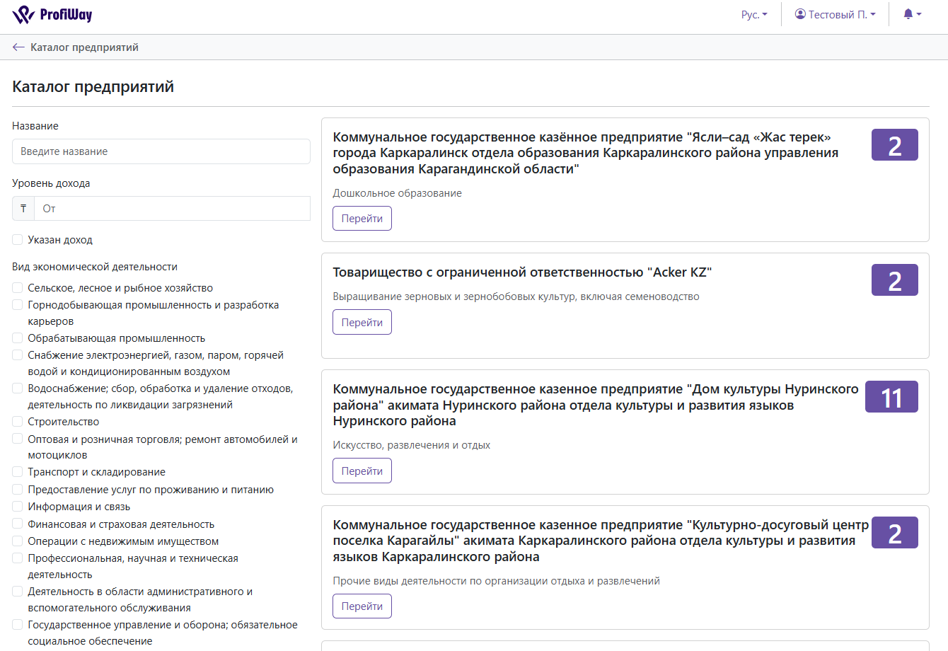
Task: Open the Рус. language dropdown
Action: point(754,15)
